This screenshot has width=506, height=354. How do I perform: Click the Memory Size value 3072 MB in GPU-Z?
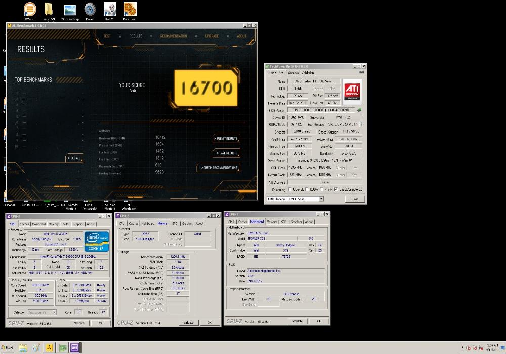point(300,153)
